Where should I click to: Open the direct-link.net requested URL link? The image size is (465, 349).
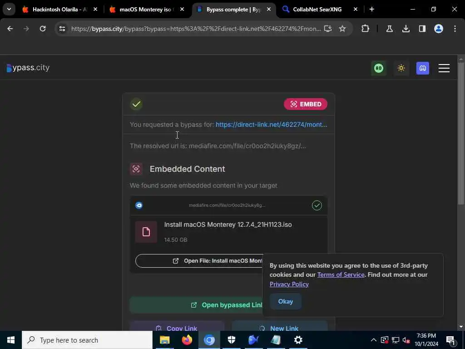pos(272,125)
